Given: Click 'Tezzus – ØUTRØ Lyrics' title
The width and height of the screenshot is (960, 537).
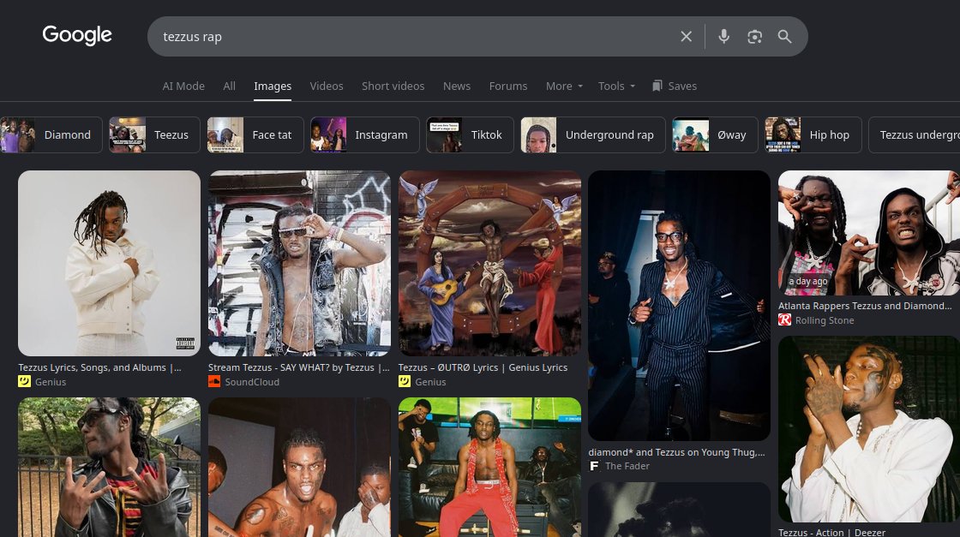Looking at the screenshot, I should coord(483,367).
